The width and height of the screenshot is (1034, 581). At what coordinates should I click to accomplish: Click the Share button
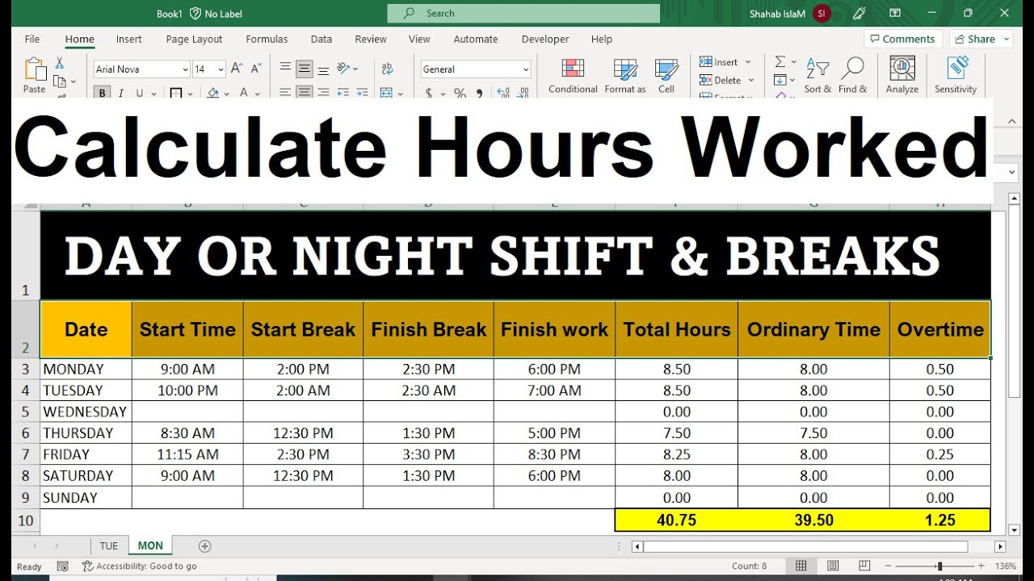click(975, 39)
